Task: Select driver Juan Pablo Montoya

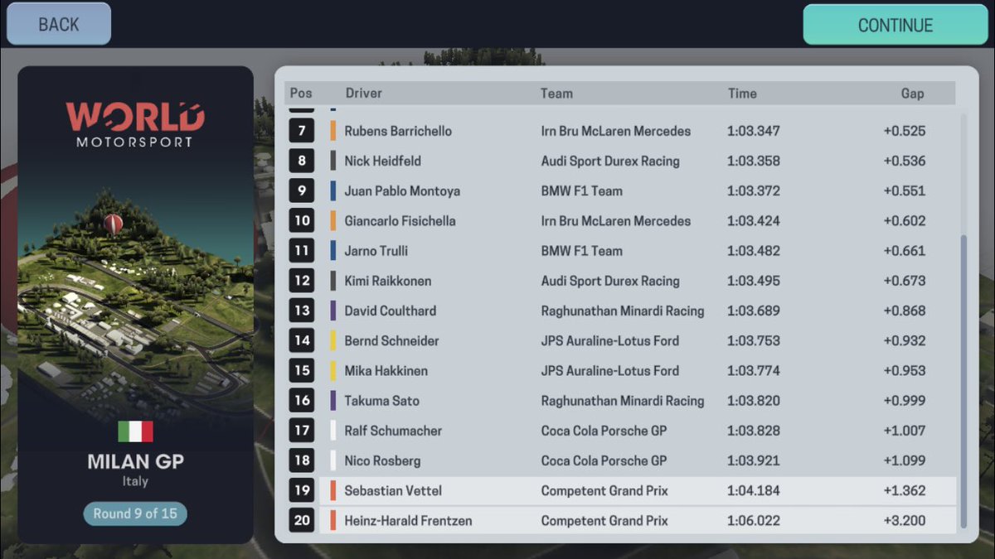Action: click(x=402, y=190)
